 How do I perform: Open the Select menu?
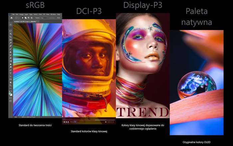35,14
